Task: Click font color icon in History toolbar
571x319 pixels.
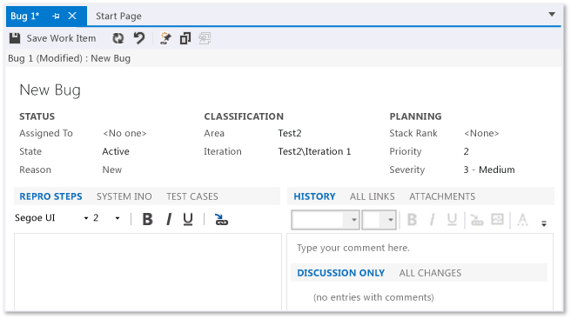Action: (522, 220)
